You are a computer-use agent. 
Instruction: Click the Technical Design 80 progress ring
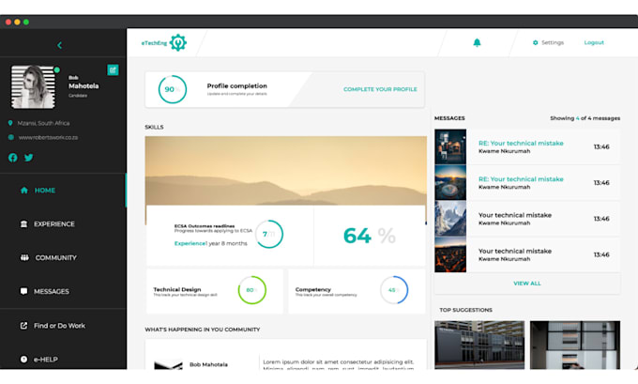click(251, 290)
